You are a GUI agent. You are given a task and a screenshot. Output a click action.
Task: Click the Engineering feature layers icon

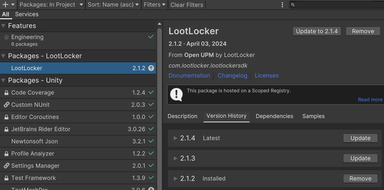pyautogui.click(x=6, y=37)
